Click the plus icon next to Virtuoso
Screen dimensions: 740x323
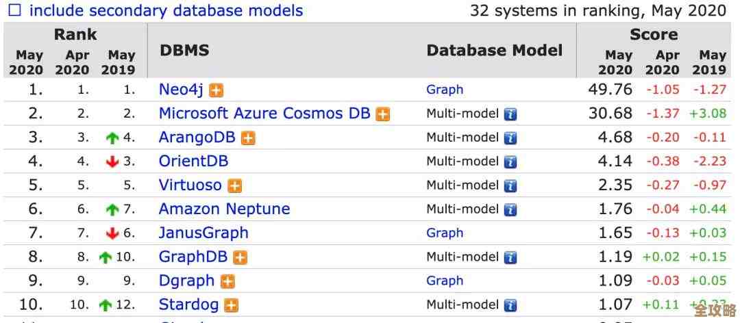pyautogui.click(x=235, y=186)
